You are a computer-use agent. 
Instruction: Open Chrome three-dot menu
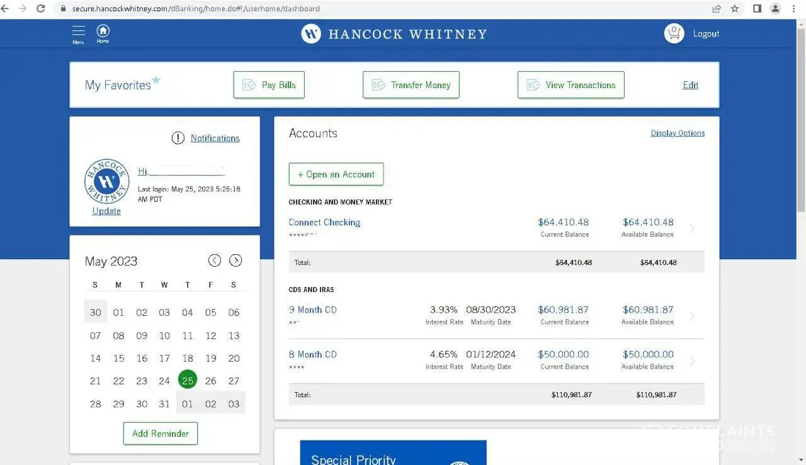tap(794, 9)
